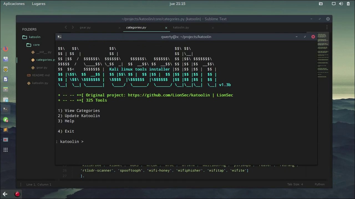The image size is (355, 199).
Task: Open volume control in top bar
Action: click(341, 4)
